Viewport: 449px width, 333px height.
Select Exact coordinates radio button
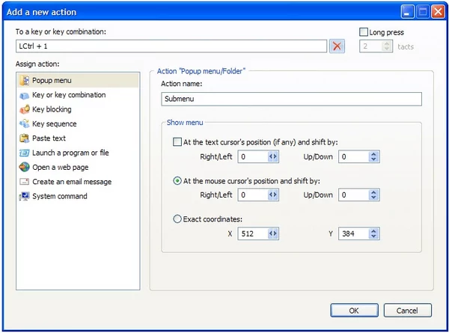click(x=177, y=219)
